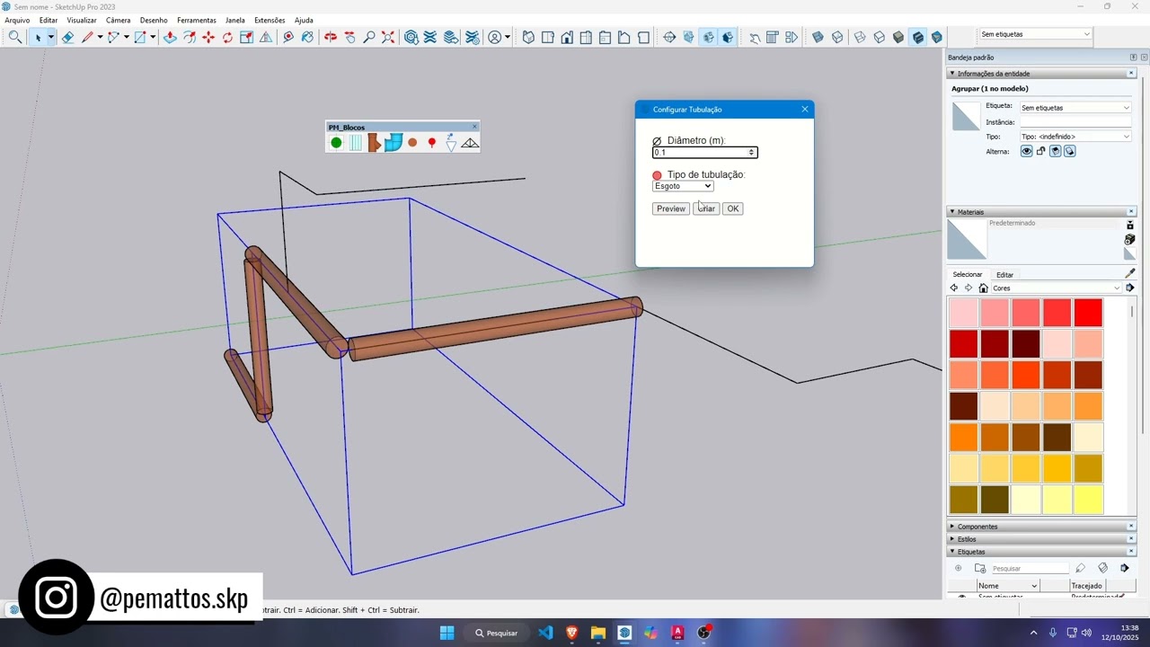Viewport: 1150px width, 647px height.
Task: Open the Sem etiquetas toolbar dropdown
Action: point(1035,34)
